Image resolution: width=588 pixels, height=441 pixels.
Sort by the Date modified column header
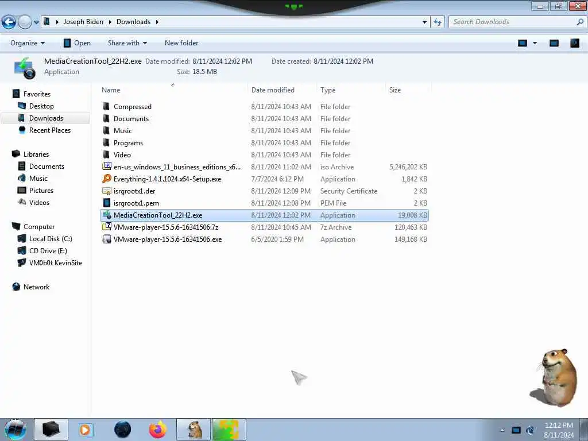coord(273,90)
